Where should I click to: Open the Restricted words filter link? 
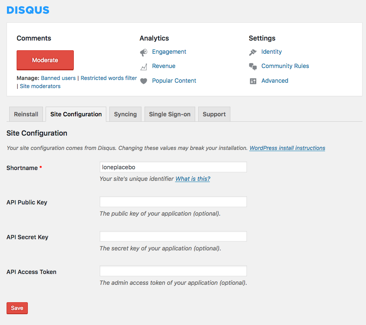pos(109,78)
